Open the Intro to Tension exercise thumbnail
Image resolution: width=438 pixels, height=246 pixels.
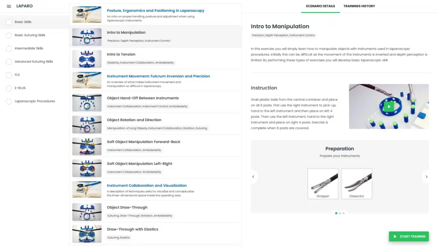point(87,59)
